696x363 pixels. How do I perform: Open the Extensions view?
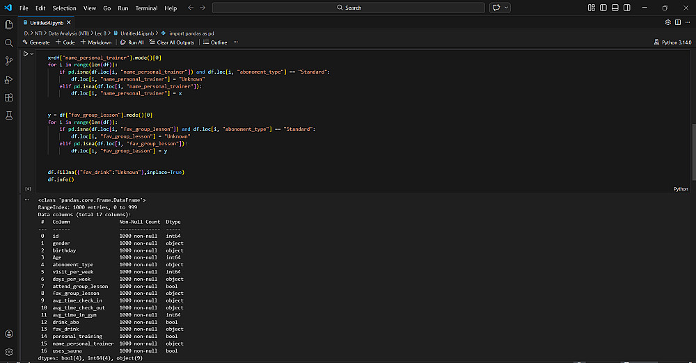9,97
